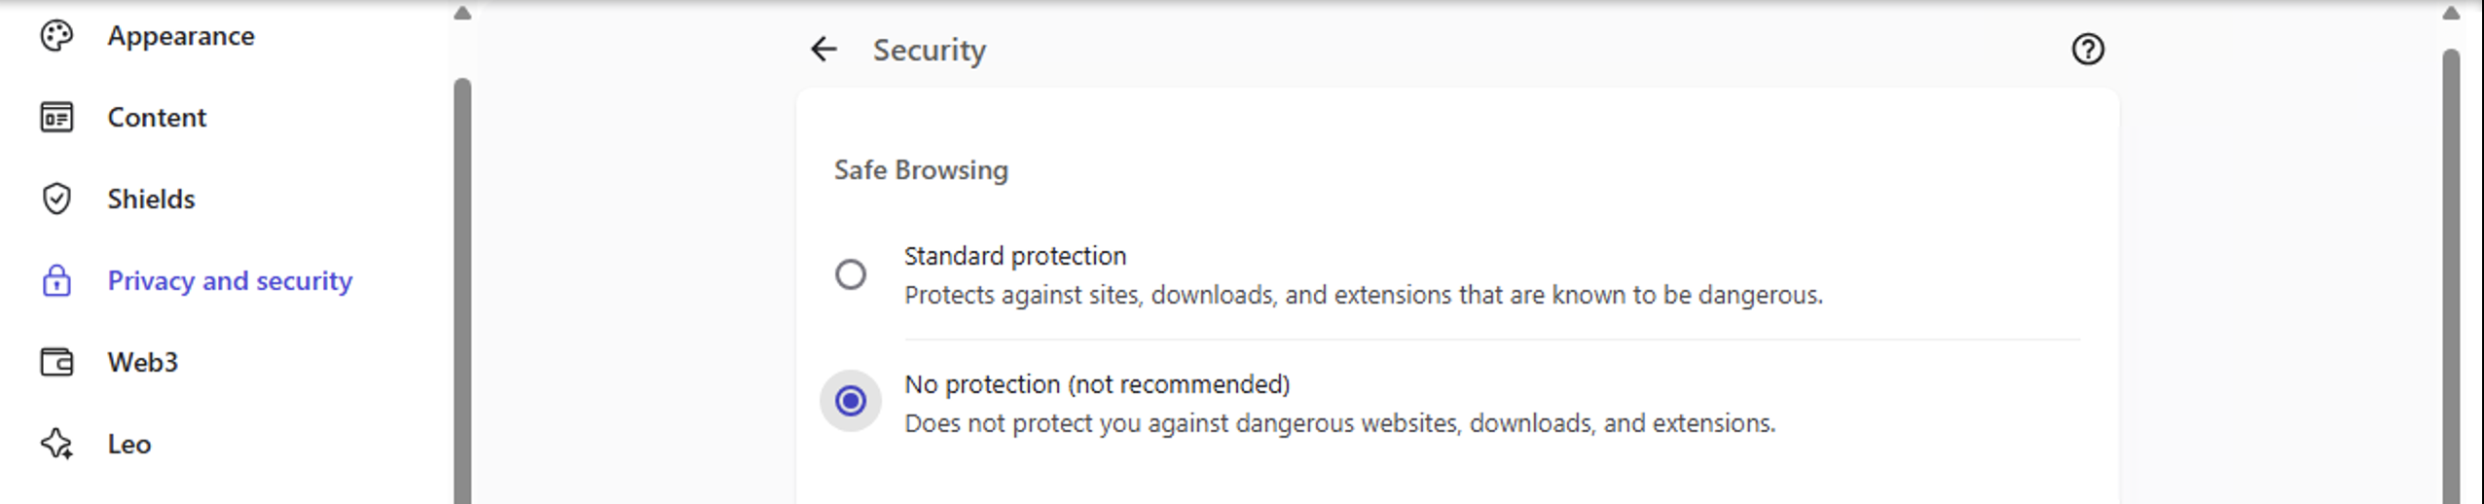This screenshot has height=504, width=2484.
Task: Click the Privacy and security label text
Action: (230, 280)
